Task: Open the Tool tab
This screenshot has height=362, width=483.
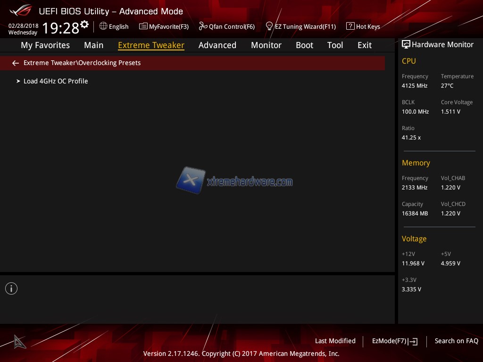Action: (335, 45)
